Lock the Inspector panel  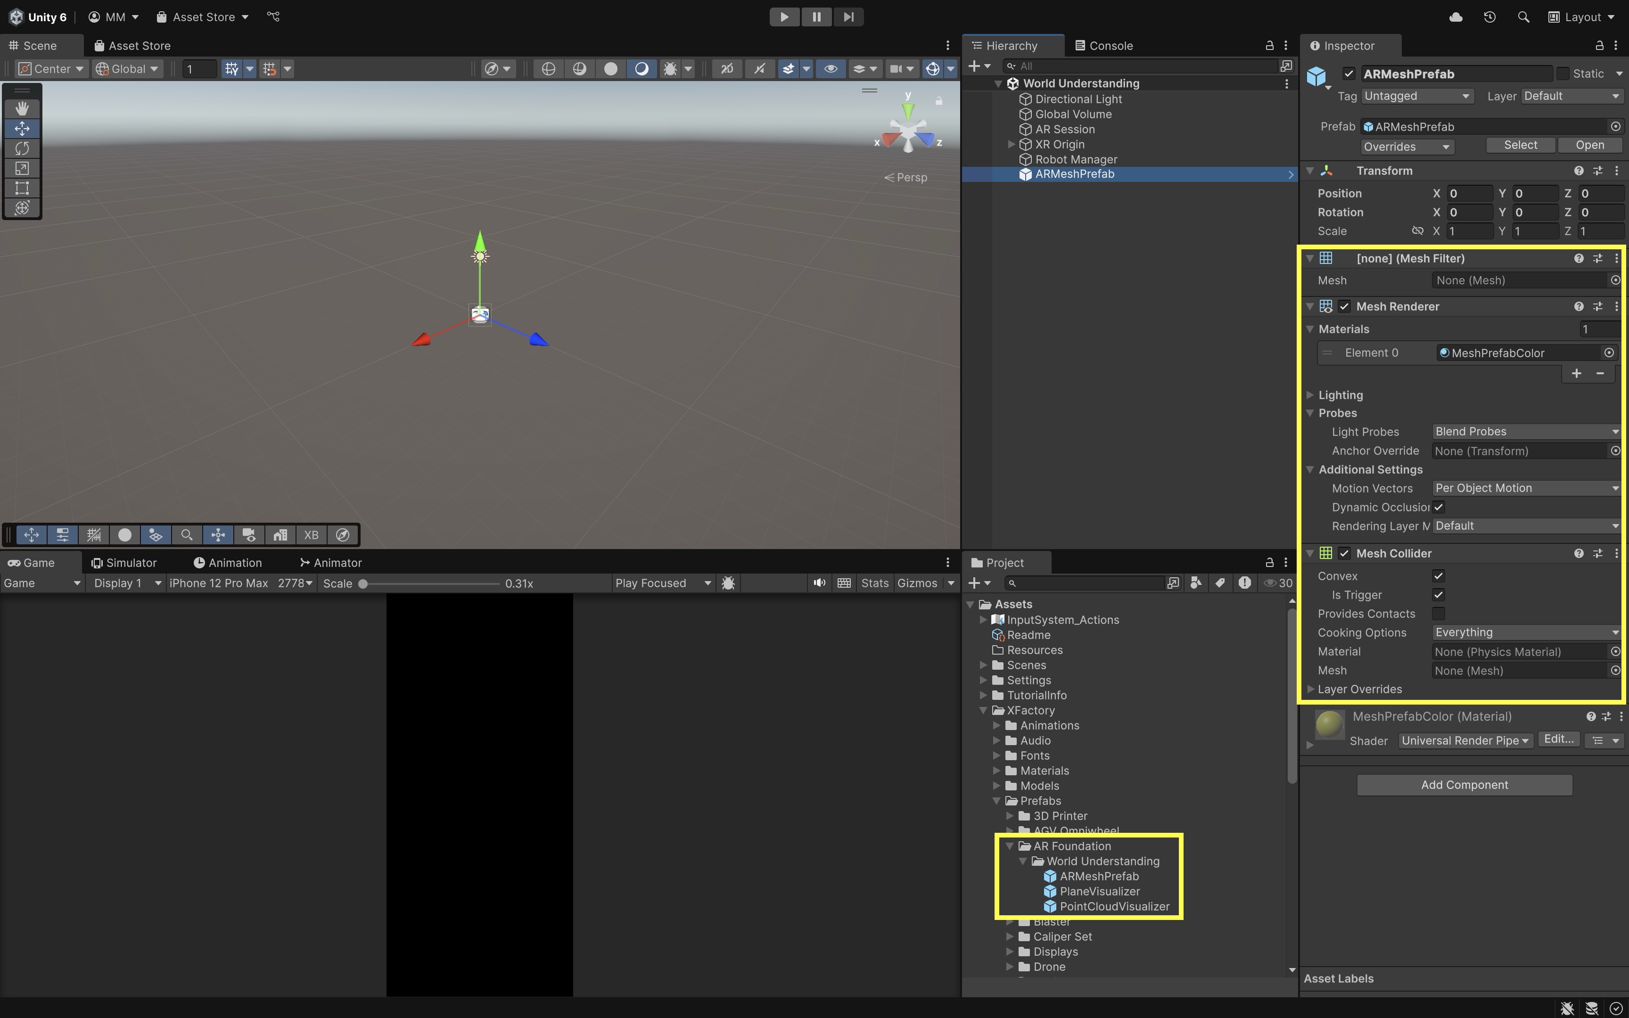[1599, 46]
